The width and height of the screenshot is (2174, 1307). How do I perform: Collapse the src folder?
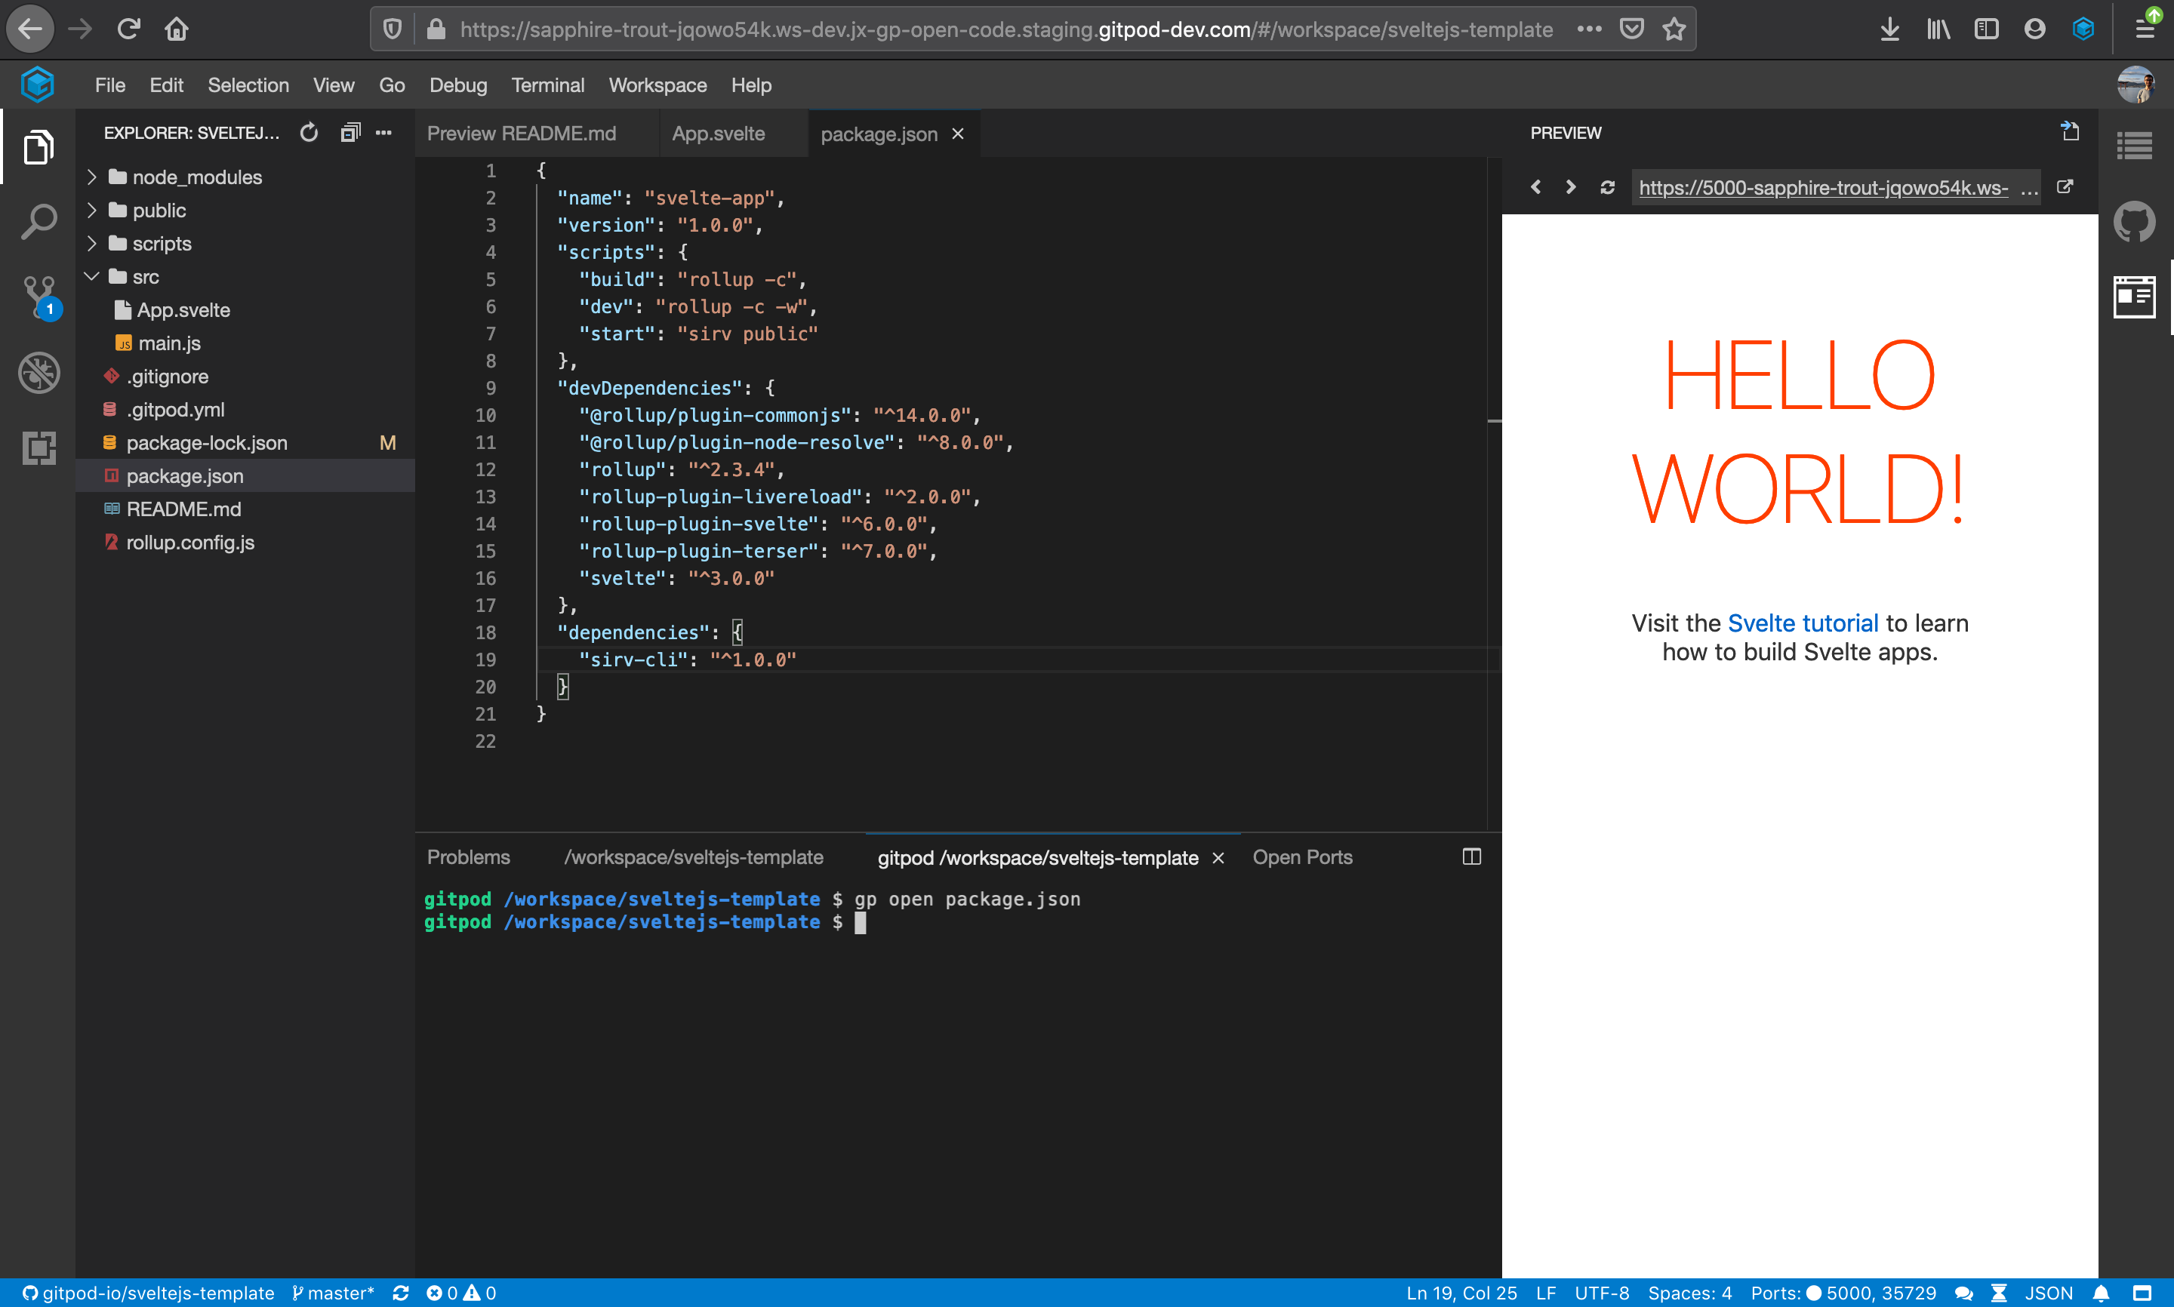[146, 276]
